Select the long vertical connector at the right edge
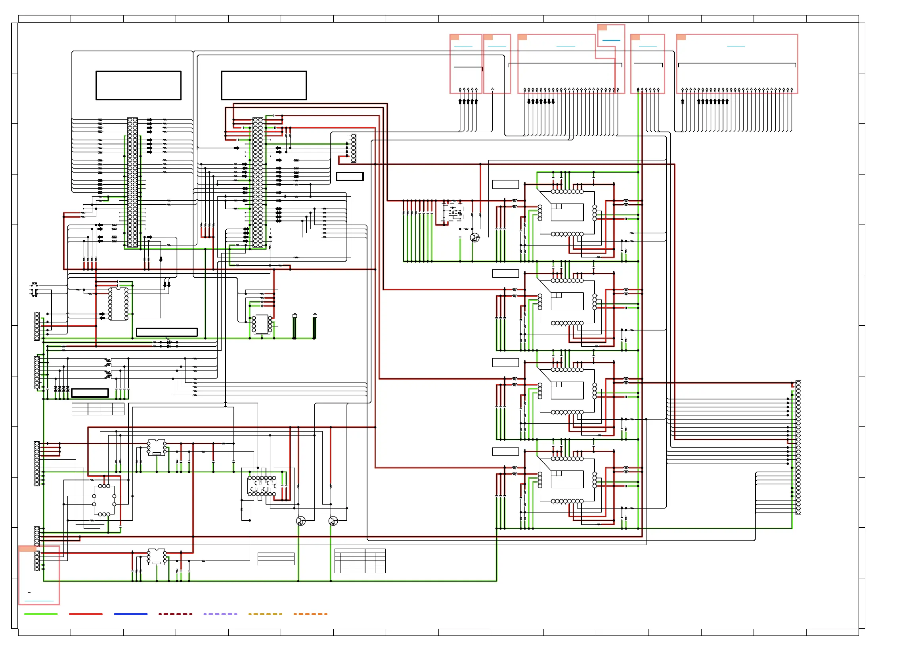899x668 pixels. 798,447
